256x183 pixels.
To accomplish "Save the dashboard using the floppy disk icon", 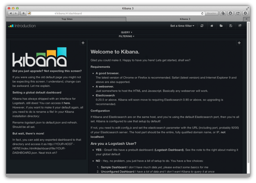I will (x=230, y=26).
